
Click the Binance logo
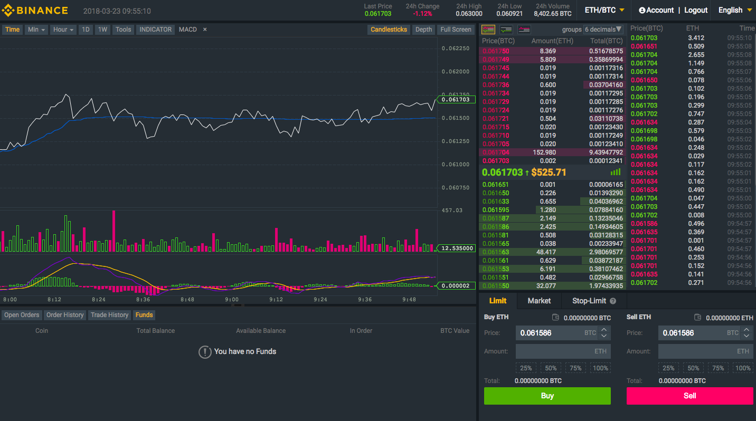tap(35, 10)
